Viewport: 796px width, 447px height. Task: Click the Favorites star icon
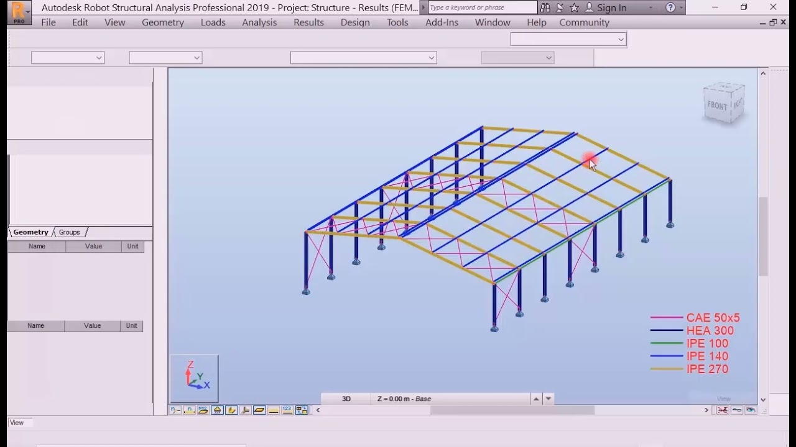point(574,7)
